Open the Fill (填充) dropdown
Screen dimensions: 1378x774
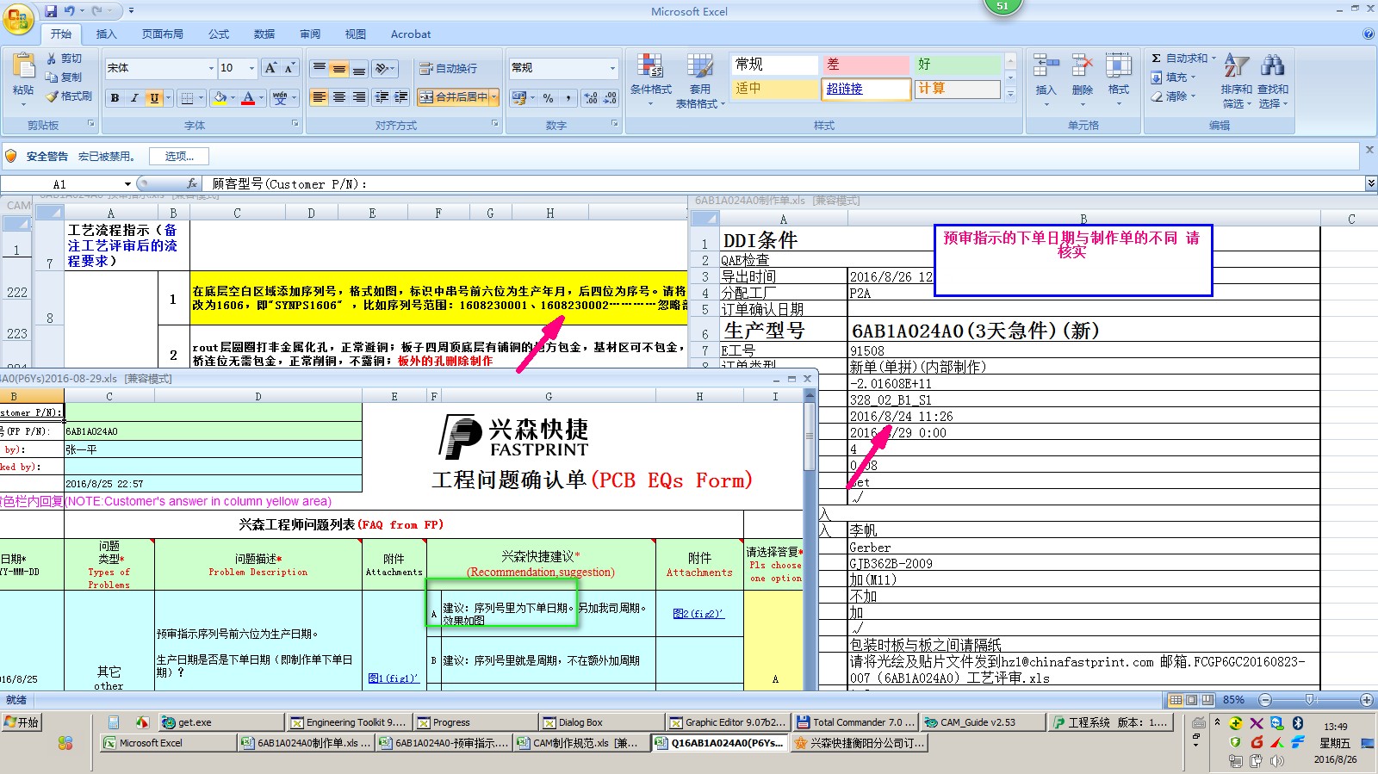(x=1173, y=77)
